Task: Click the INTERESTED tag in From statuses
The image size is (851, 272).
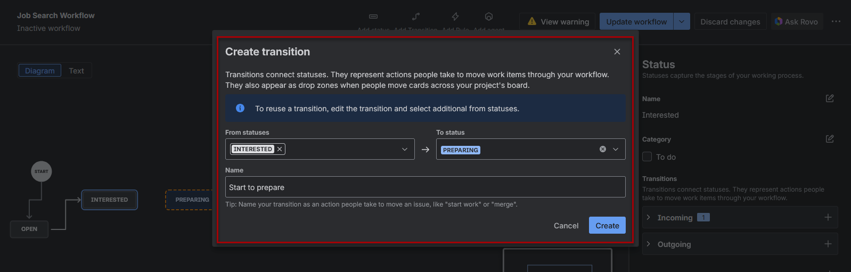Action: (253, 149)
